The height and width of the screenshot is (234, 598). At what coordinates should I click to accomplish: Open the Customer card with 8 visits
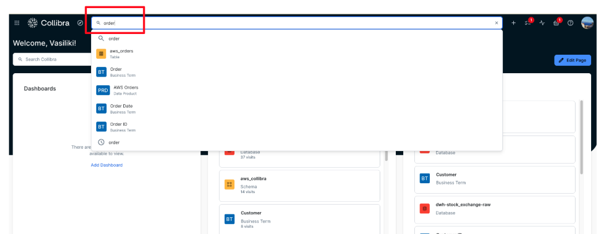click(300, 219)
